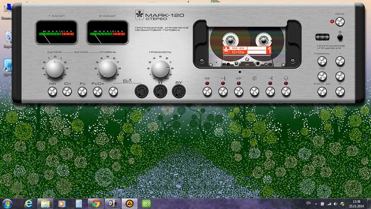The height and width of the screenshot is (209, 371).
Task: Open the network signal tray icon
Action: [x=329, y=204]
